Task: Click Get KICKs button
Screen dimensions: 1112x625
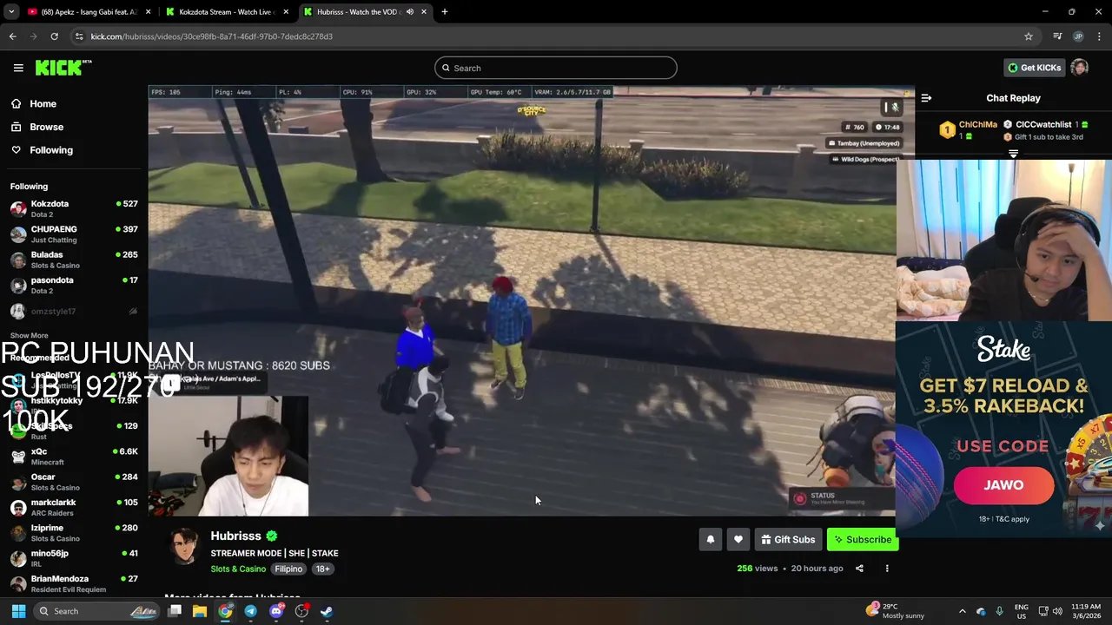Action: [1034, 68]
